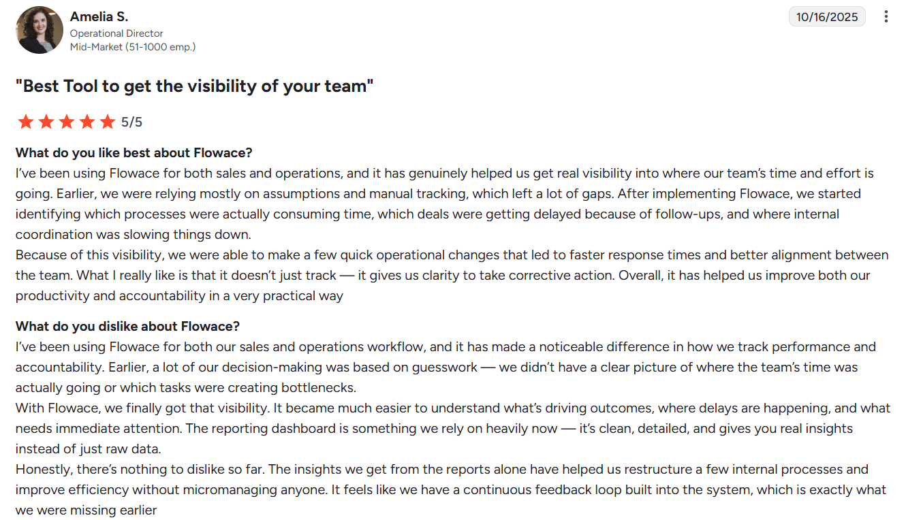This screenshot has width=906, height=520.
Task: Click the second red rating star
Action: coord(46,122)
